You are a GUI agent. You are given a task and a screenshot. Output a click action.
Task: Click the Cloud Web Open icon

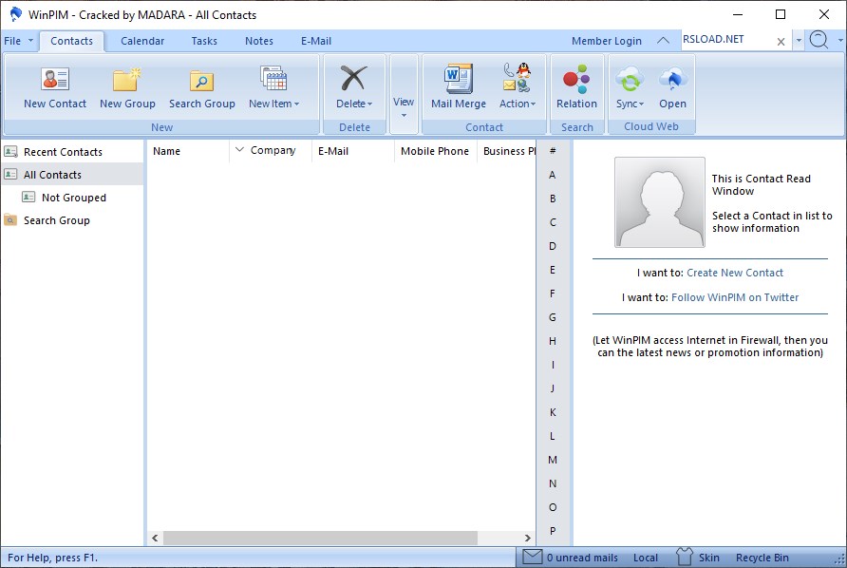pos(672,80)
